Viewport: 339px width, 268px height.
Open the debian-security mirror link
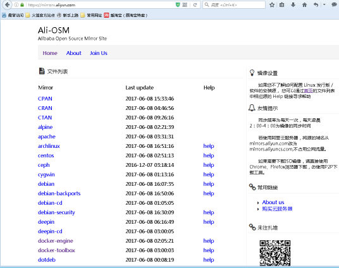tap(56, 212)
